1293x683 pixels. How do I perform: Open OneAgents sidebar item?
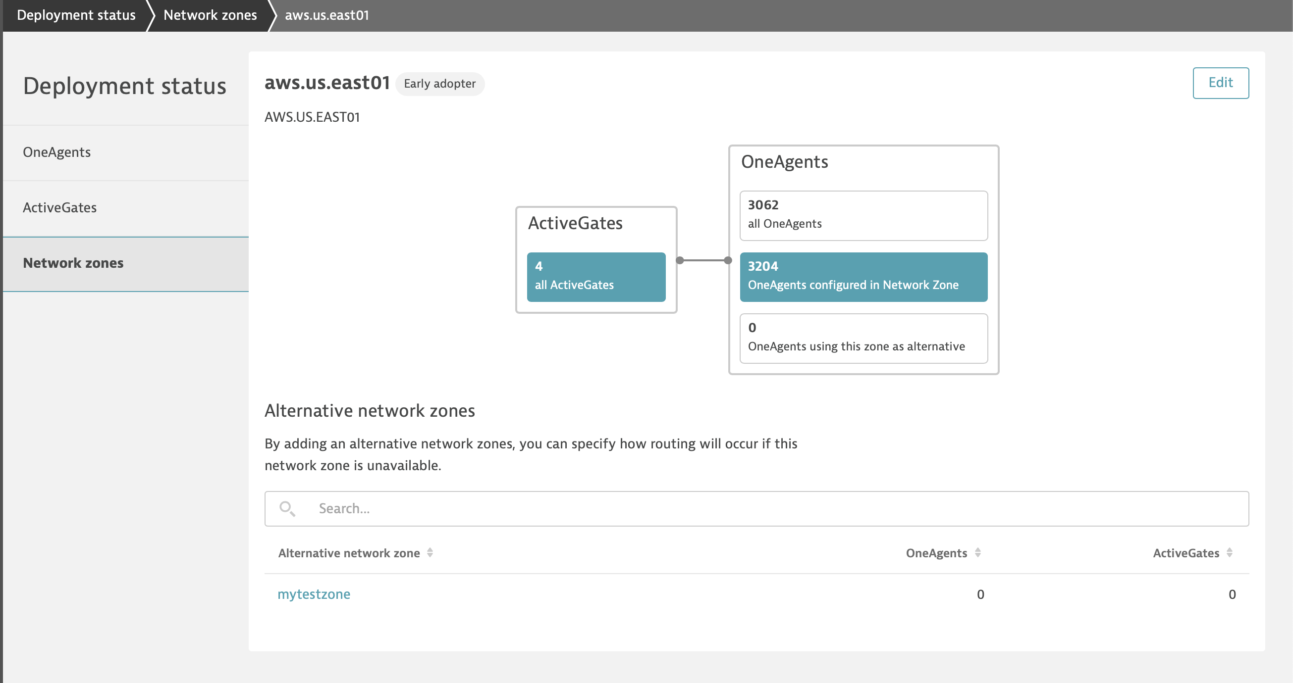(x=125, y=152)
